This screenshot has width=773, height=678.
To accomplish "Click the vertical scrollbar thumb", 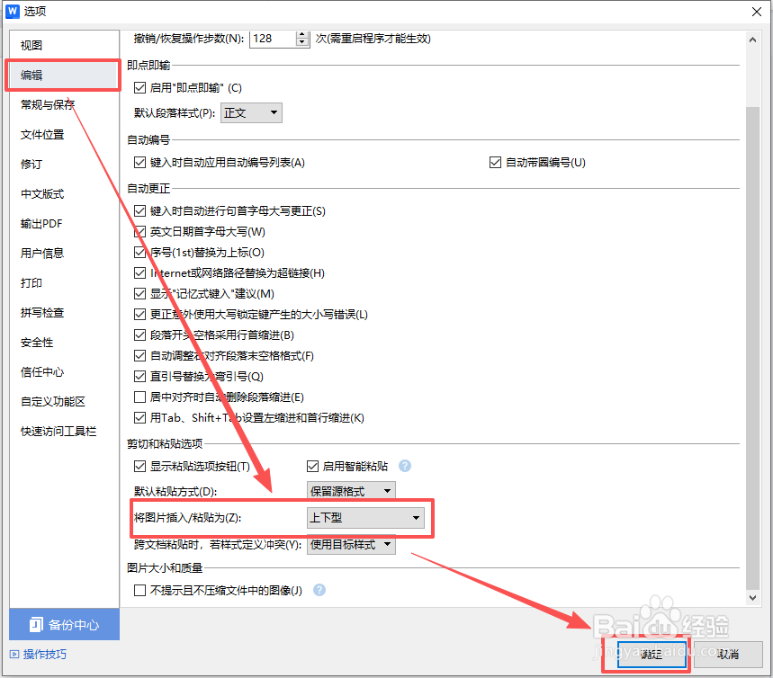I will pos(752,347).
